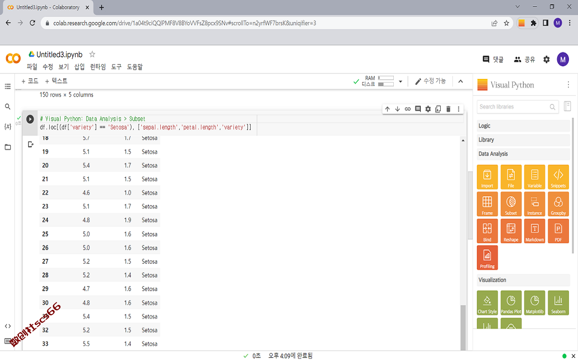
Task: Open the 보기 menu
Action: point(64,67)
